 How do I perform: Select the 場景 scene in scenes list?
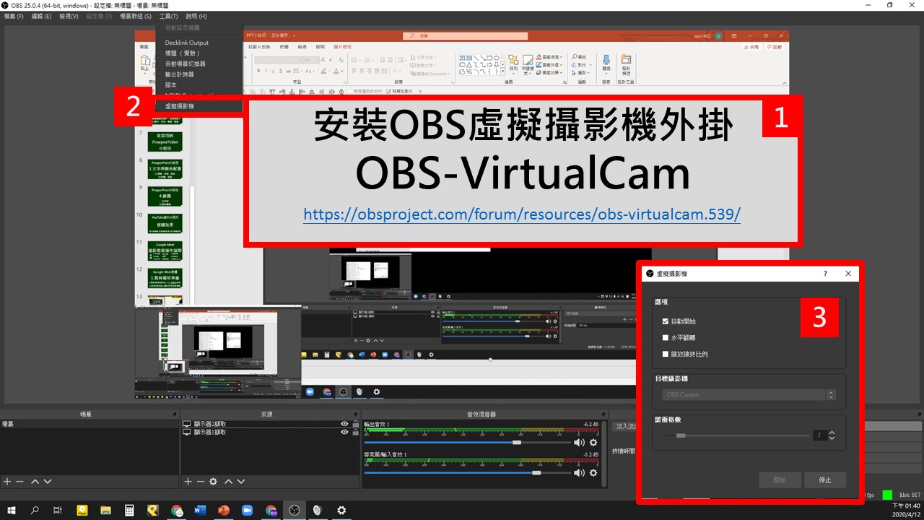pos(89,424)
